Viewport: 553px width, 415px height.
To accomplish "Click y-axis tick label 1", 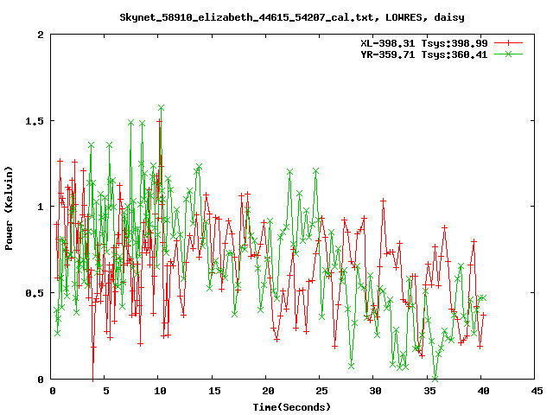I will pyautogui.click(x=41, y=207).
